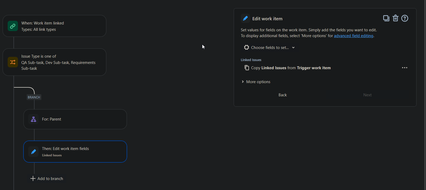Click the Linked Issues subtitle in the Then step
The width and height of the screenshot is (426, 190).
(x=52, y=155)
